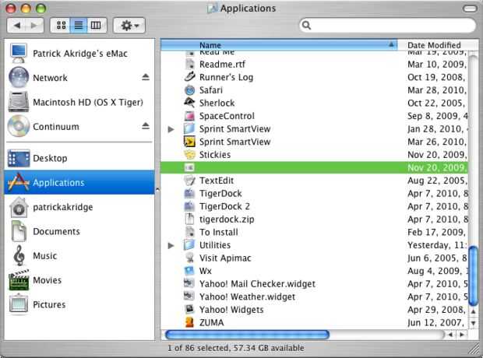Select the TigerDock 2 item
The image size is (483, 358).
(224, 206)
